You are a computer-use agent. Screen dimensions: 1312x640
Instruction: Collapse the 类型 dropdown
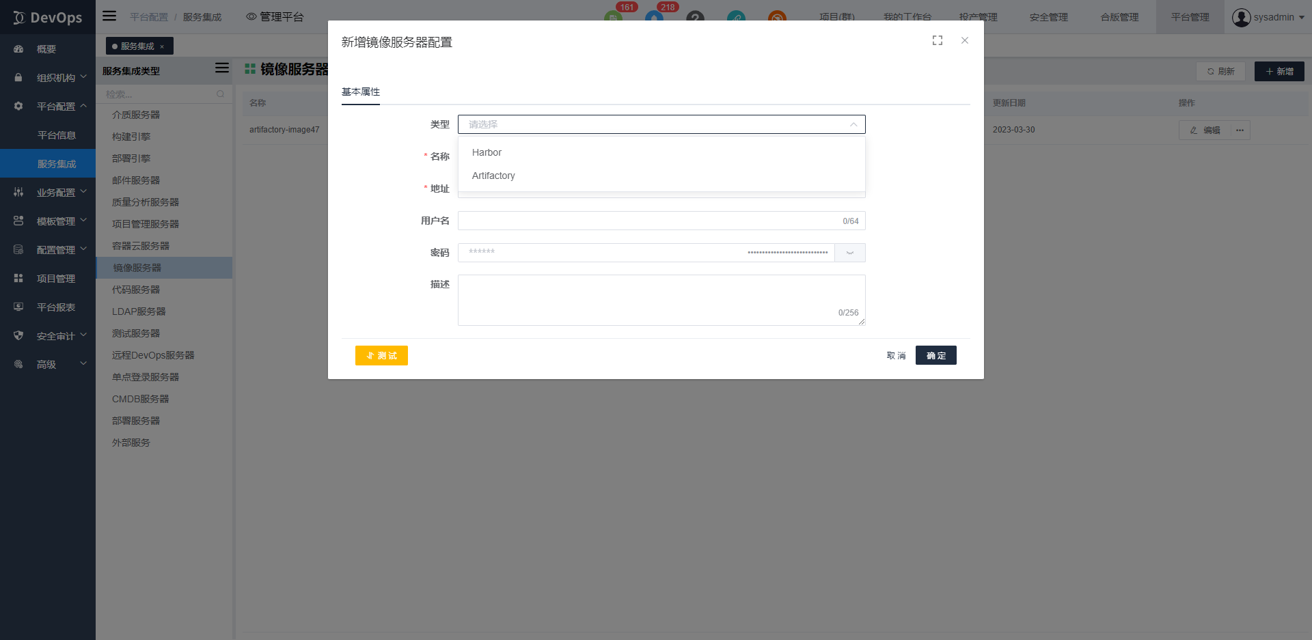point(853,124)
